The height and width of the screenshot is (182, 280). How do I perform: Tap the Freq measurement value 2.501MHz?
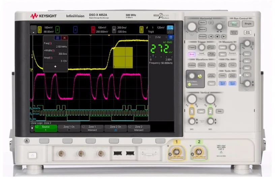(62, 47)
